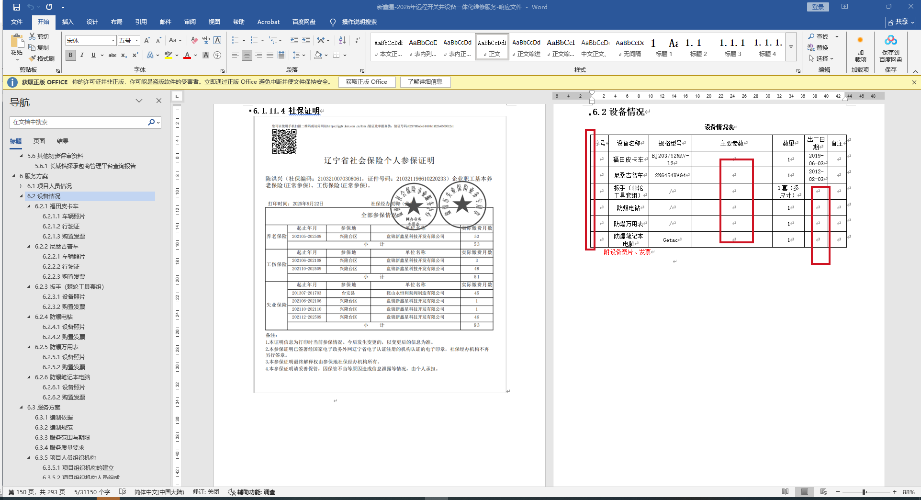This screenshot has width=921, height=500.
Task: Click the 了解详细信息 button
Action: (x=425, y=82)
